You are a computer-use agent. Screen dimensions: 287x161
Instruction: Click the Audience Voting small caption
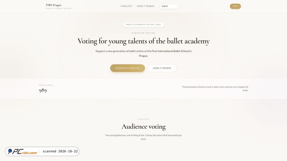(x=143, y=33)
